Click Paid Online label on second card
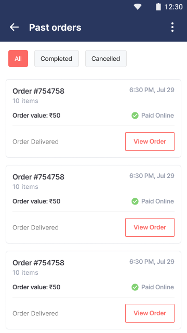The width and height of the screenshot is (187, 333). (x=157, y=201)
